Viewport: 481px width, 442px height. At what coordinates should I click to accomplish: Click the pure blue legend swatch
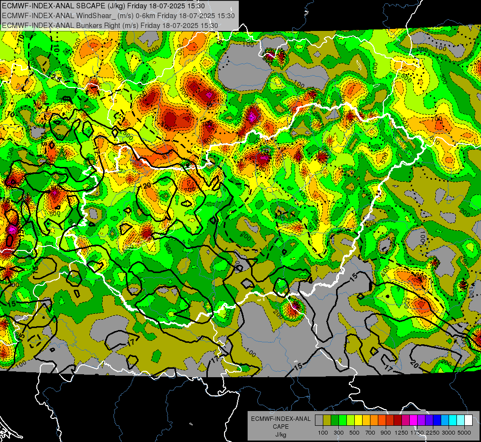coord(437,420)
